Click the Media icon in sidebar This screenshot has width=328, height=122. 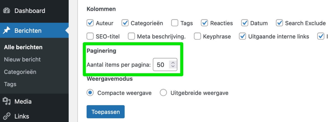(6, 101)
